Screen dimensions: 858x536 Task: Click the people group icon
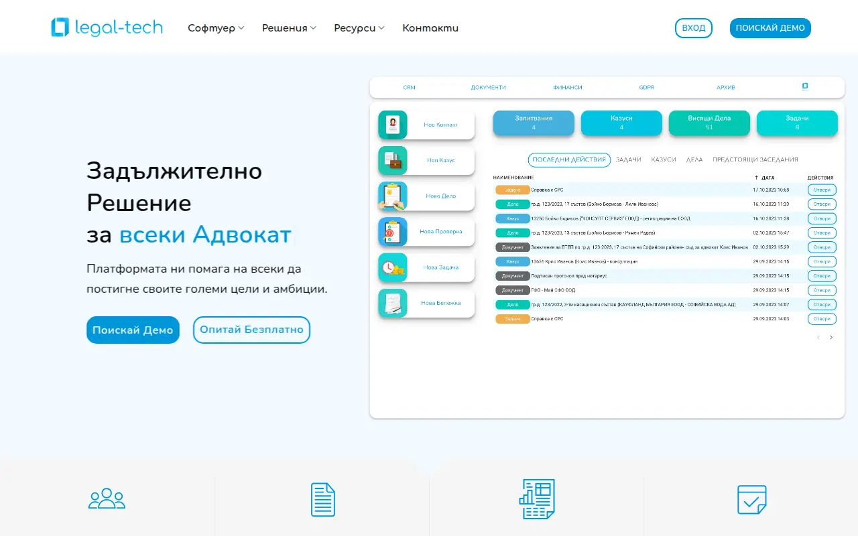[107, 498]
